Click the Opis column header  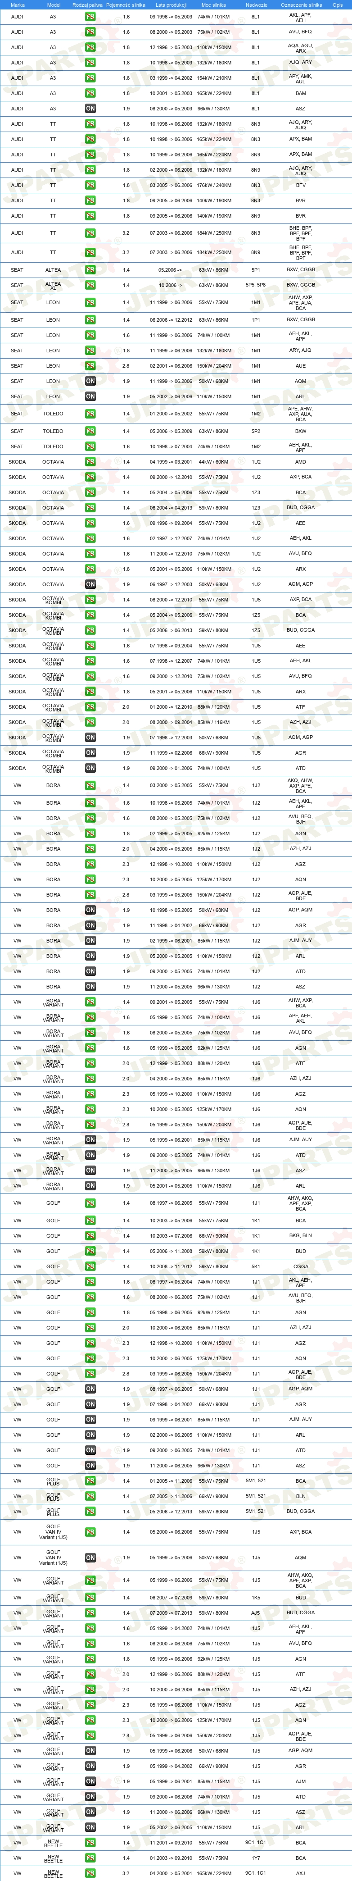[338, 5]
